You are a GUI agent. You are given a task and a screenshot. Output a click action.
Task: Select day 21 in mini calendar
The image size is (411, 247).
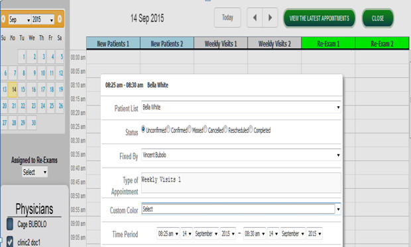click(13, 106)
